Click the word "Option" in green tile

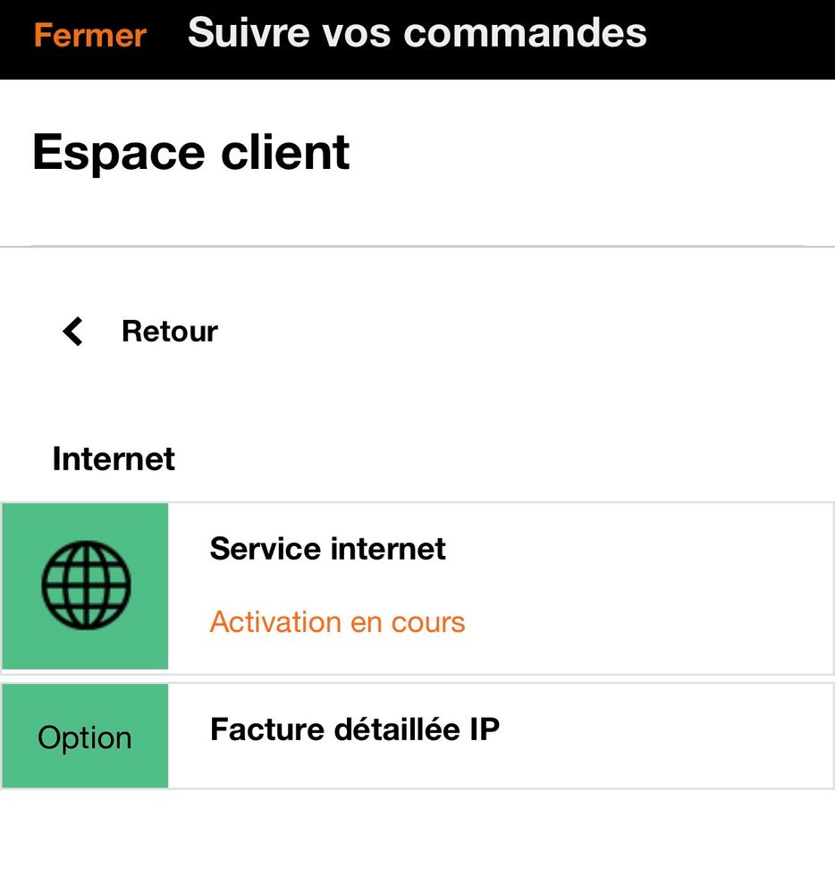pos(85,738)
